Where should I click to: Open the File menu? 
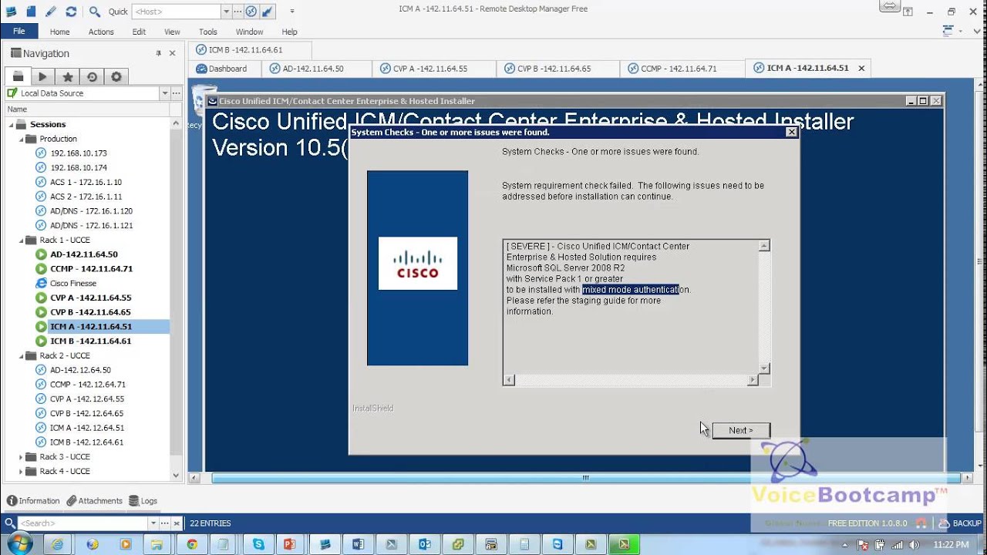[x=19, y=32]
